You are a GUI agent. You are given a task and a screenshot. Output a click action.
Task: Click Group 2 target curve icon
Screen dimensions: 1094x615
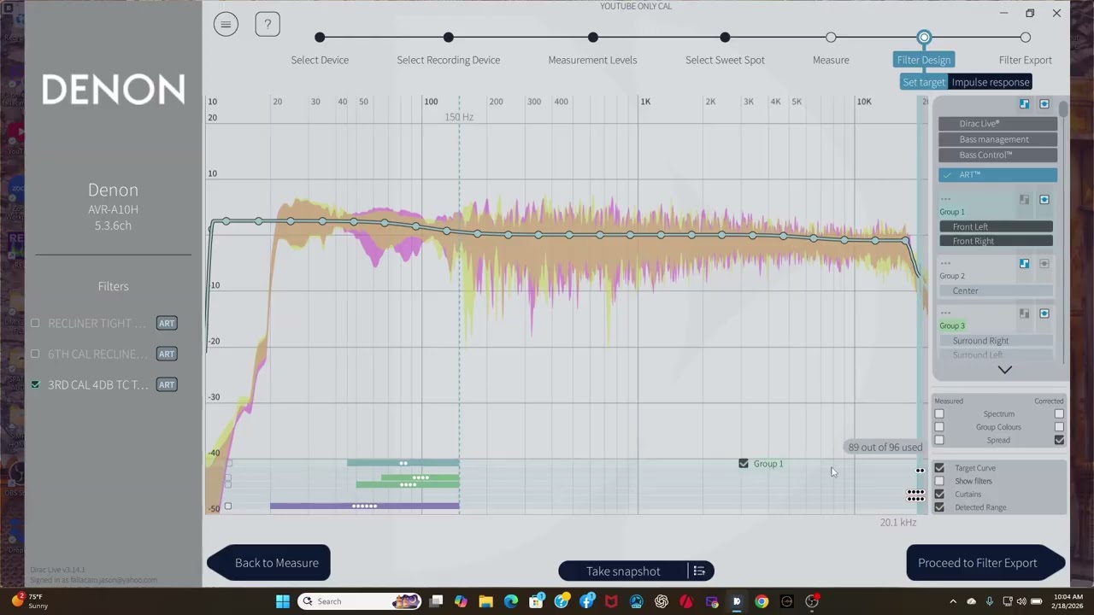pos(1024,264)
